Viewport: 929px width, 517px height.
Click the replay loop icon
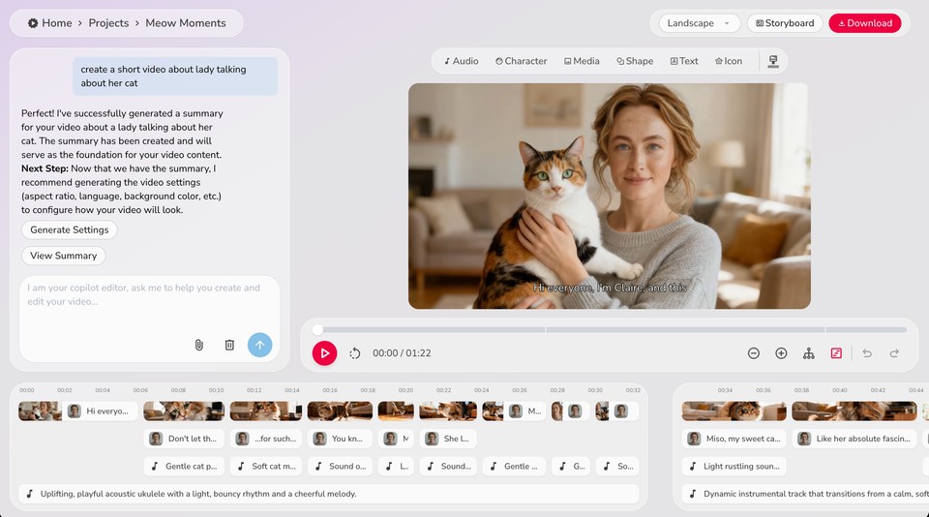pyautogui.click(x=355, y=353)
